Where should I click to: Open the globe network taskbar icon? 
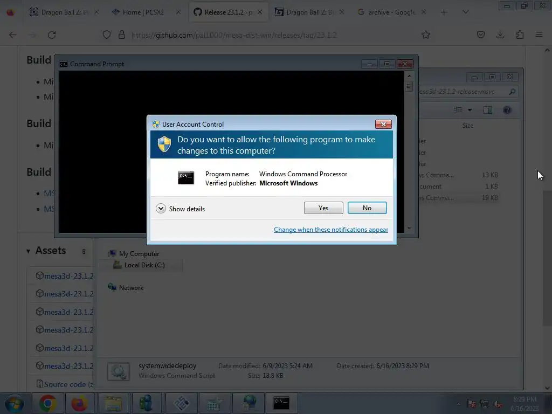point(249,403)
